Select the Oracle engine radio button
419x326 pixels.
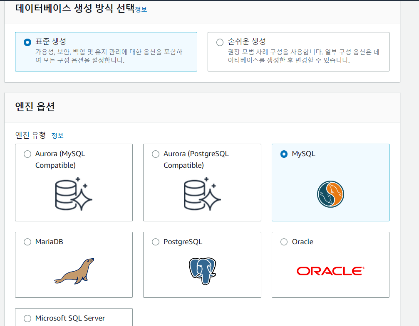284,242
